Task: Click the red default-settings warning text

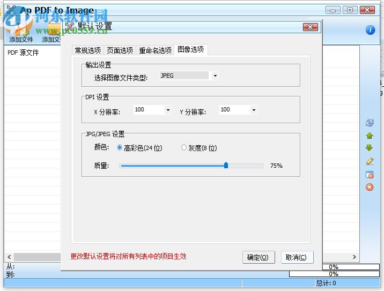Action: pyautogui.click(x=128, y=256)
